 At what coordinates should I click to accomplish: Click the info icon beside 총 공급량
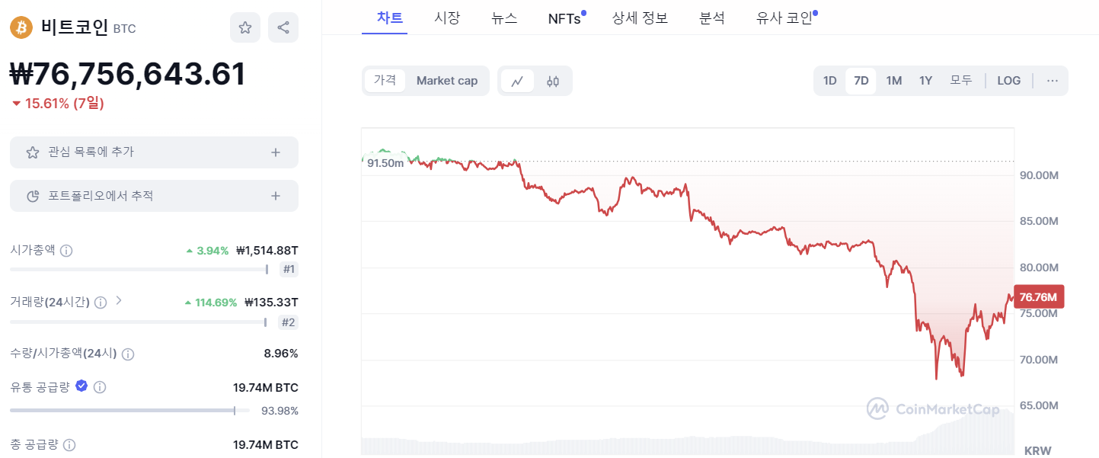[69, 445]
